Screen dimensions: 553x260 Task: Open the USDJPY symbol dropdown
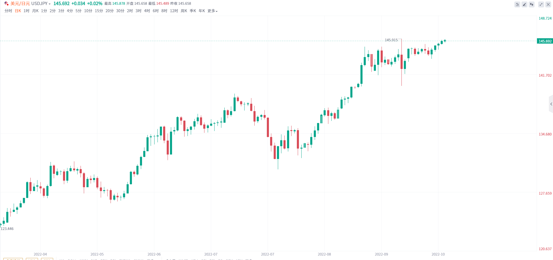pyautogui.click(x=41, y=4)
